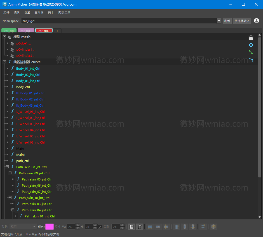Open the magenta color swatch
The image size is (263, 237).
[50, 227]
